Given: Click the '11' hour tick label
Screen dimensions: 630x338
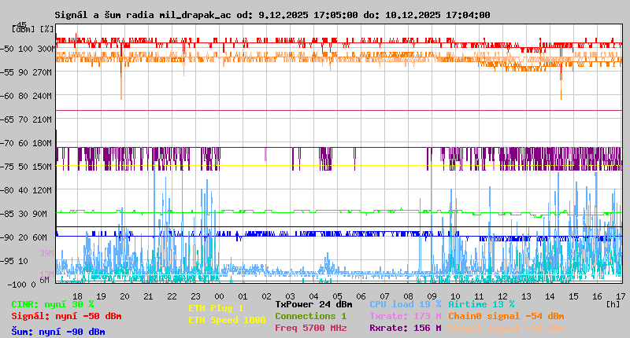Looking at the screenshot, I should point(479,296).
